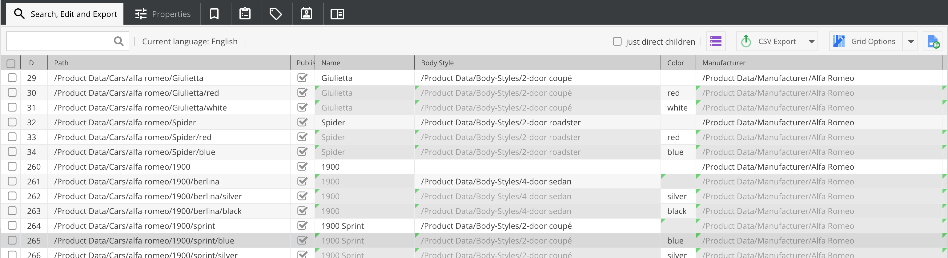Tick the select-all checkbox in header

11,63
